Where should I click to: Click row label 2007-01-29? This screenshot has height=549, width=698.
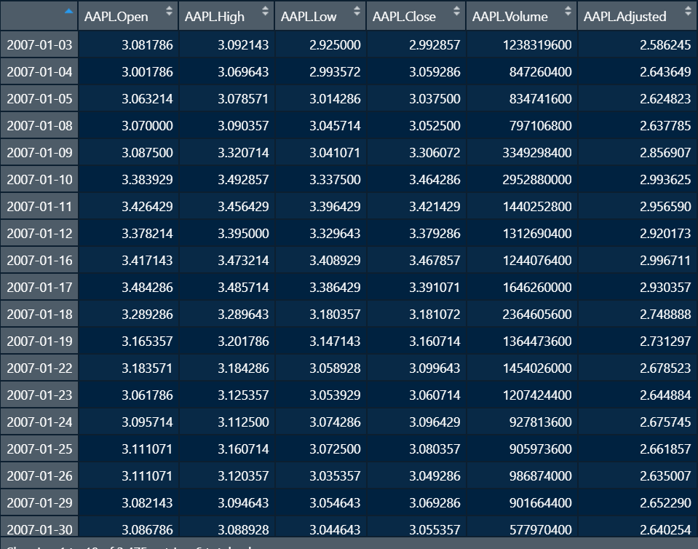point(39,502)
